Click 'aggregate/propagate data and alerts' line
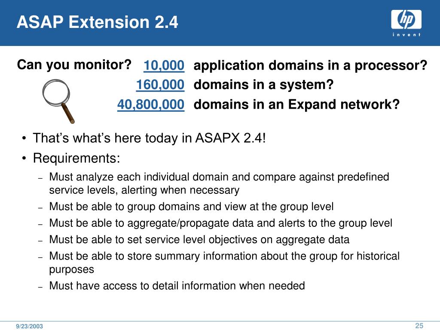 [220, 223]
